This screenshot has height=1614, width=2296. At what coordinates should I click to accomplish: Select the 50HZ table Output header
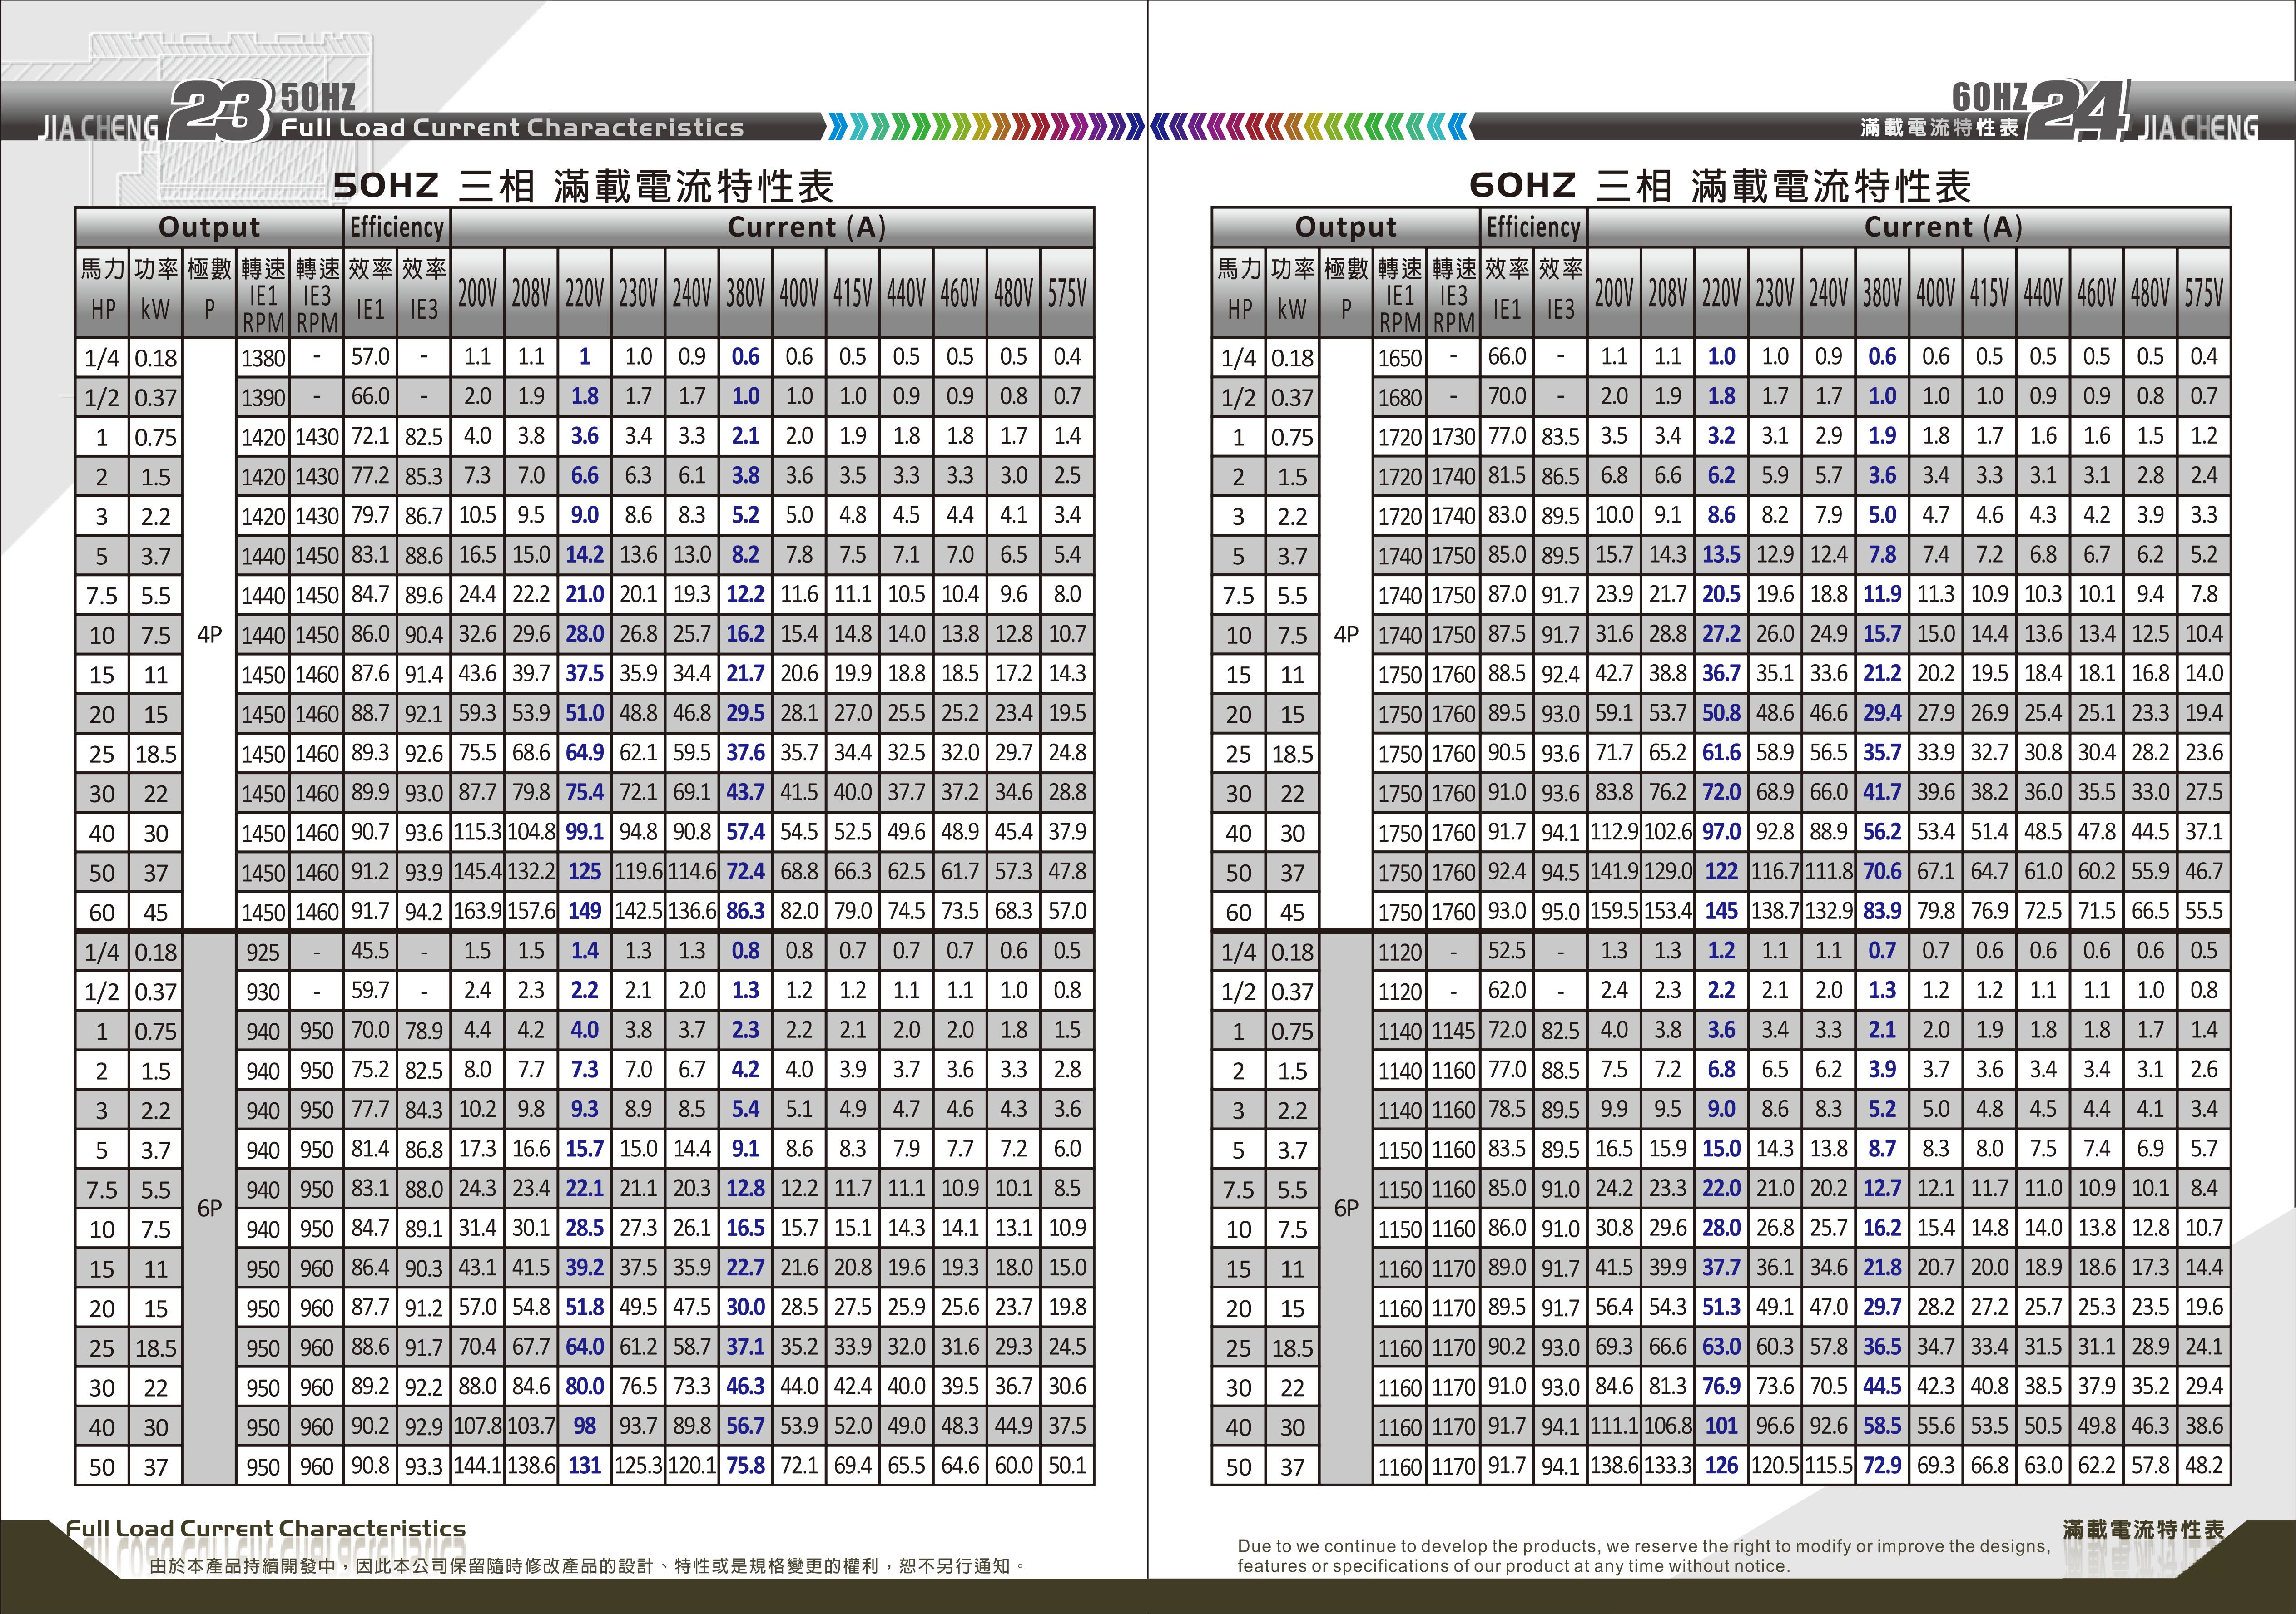[209, 228]
